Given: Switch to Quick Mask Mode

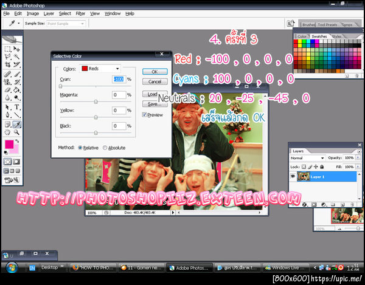Looking at the screenshot, I should [x=16, y=162].
